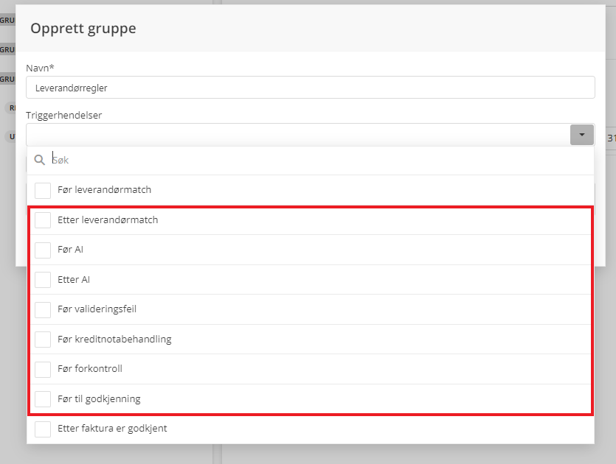Viewport: 616px width, 464px height.
Task: Tick the 'Før leverandørmatch' checkbox
Action: [x=43, y=190]
